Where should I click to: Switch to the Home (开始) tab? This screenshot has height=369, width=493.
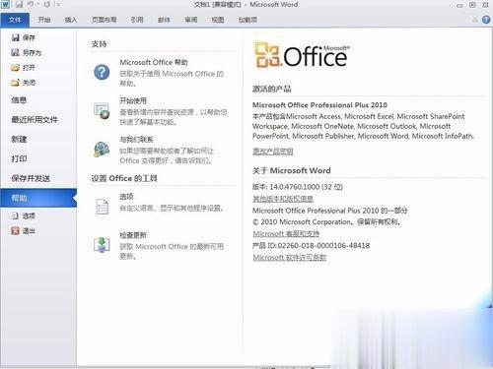pyautogui.click(x=44, y=20)
